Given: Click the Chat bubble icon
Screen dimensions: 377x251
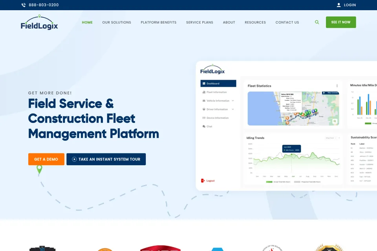Looking at the screenshot, I should [x=204, y=126].
